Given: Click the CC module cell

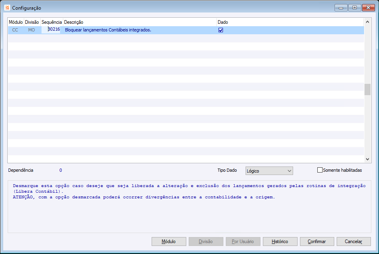Looking at the screenshot, I should tap(15, 30).
